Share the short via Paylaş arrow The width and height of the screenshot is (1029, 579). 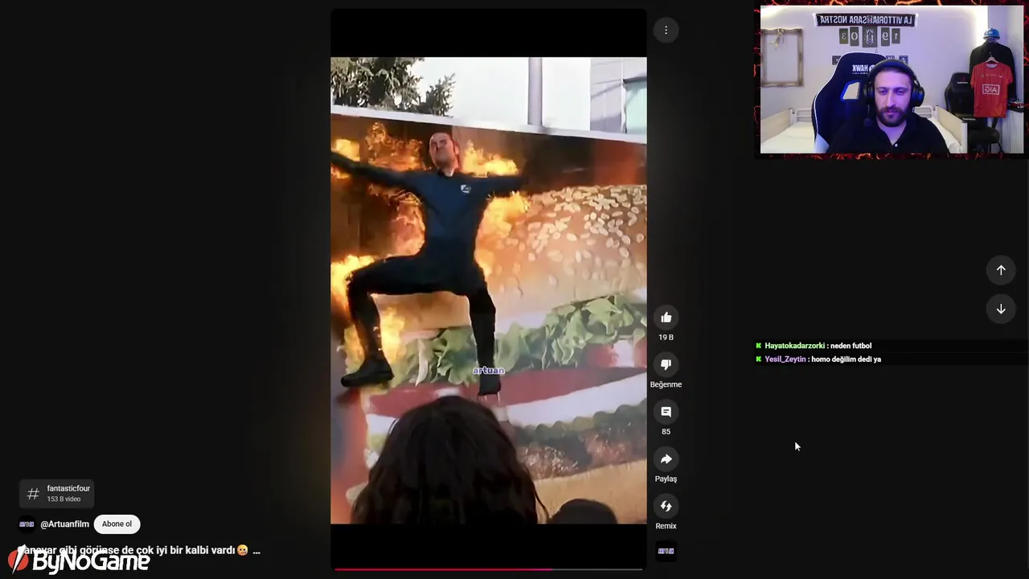coord(666,459)
